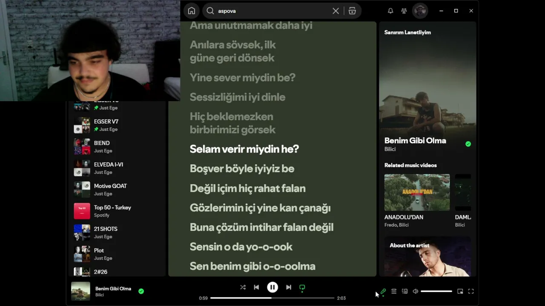The width and height of the screenshot is (545, 306).
Task: Click the ANADOLU'DAN video title
Action: (x=404, y=217)
